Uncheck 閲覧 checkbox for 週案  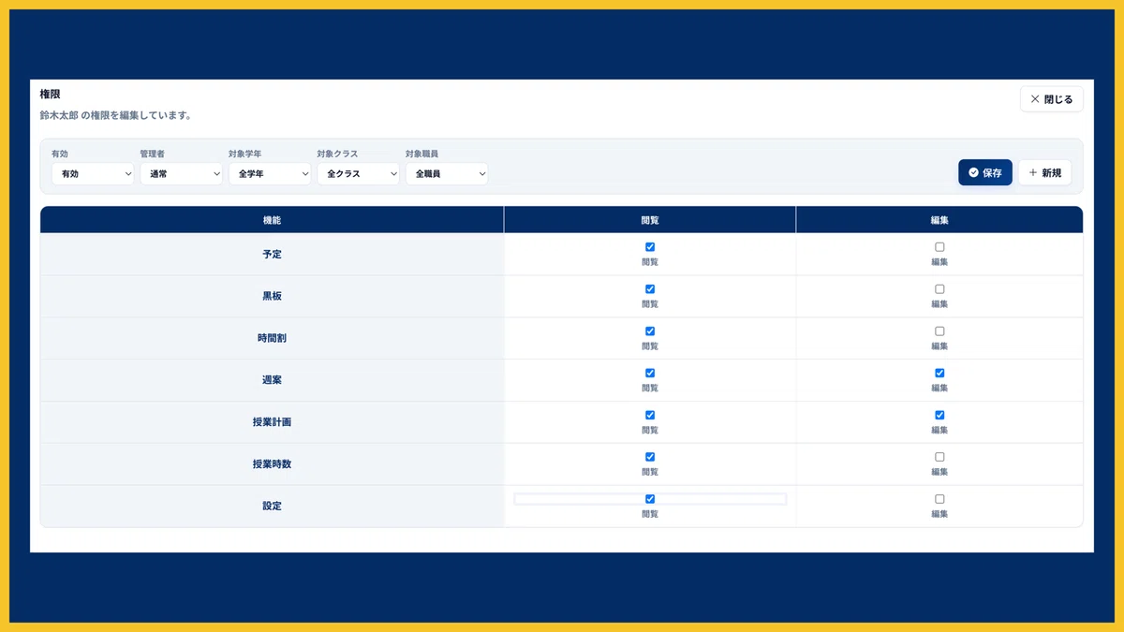pyautogui.click(x=650, y=374)
